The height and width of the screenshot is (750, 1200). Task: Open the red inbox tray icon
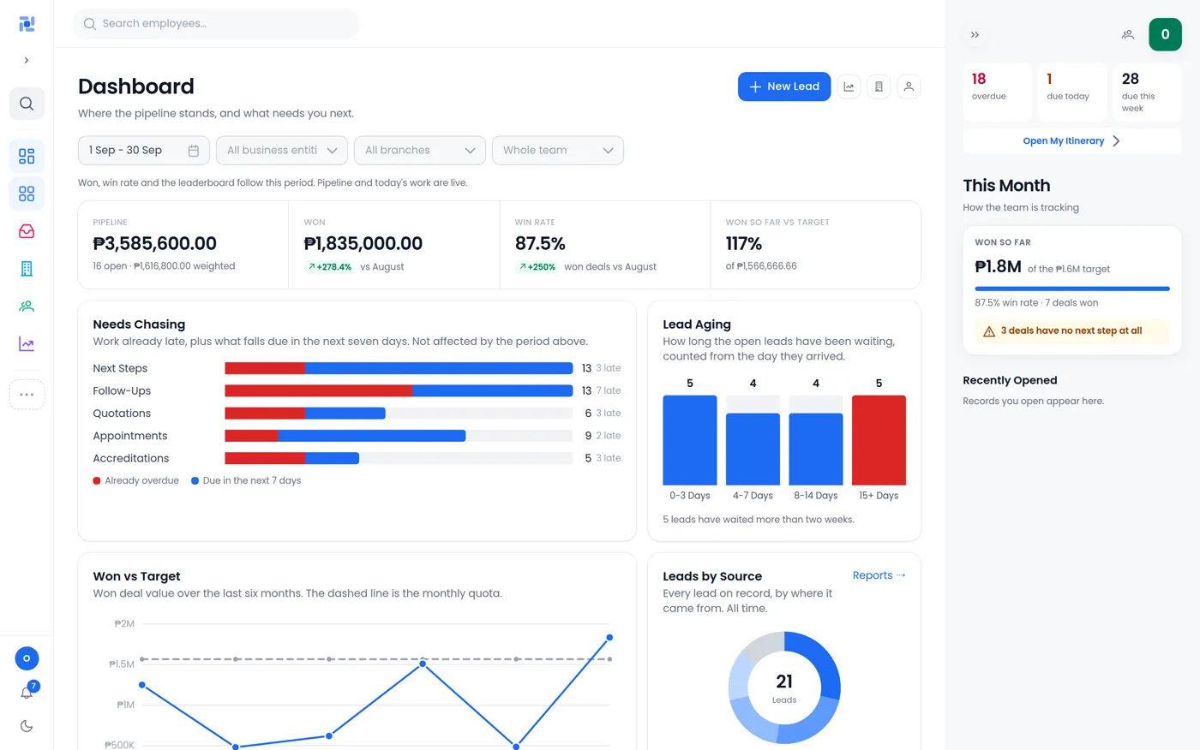tap(27, 231)
